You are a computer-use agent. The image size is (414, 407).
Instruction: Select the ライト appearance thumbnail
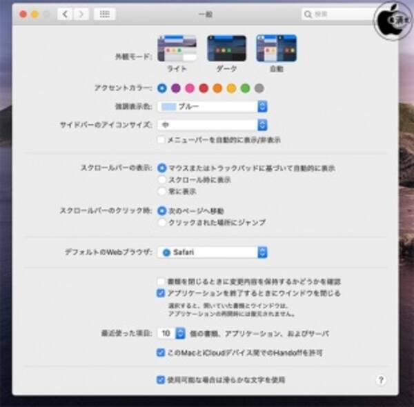[177, 48]
